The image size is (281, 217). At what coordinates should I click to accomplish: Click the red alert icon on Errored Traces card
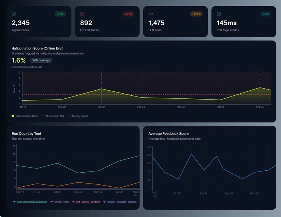tap(82, 14)
